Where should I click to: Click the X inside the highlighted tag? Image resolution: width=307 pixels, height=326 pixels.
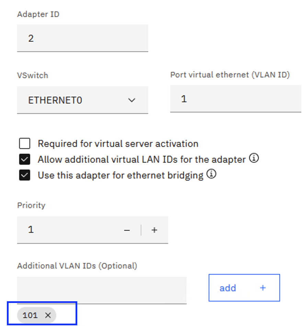click(48, 315)
